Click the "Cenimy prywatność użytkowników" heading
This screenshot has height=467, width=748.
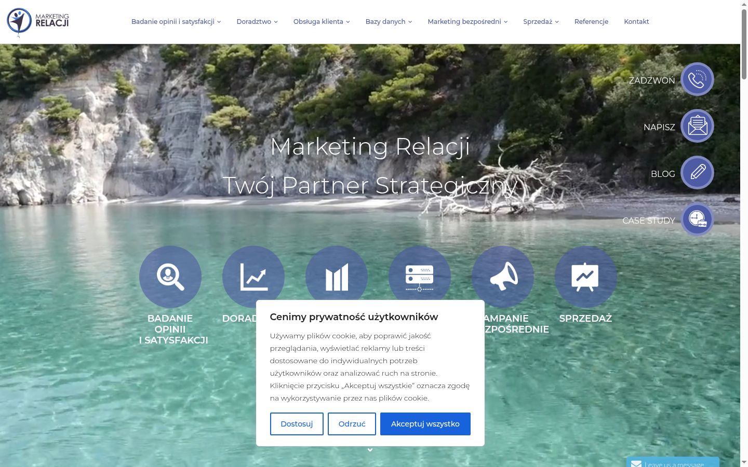(x=354, y=317)
